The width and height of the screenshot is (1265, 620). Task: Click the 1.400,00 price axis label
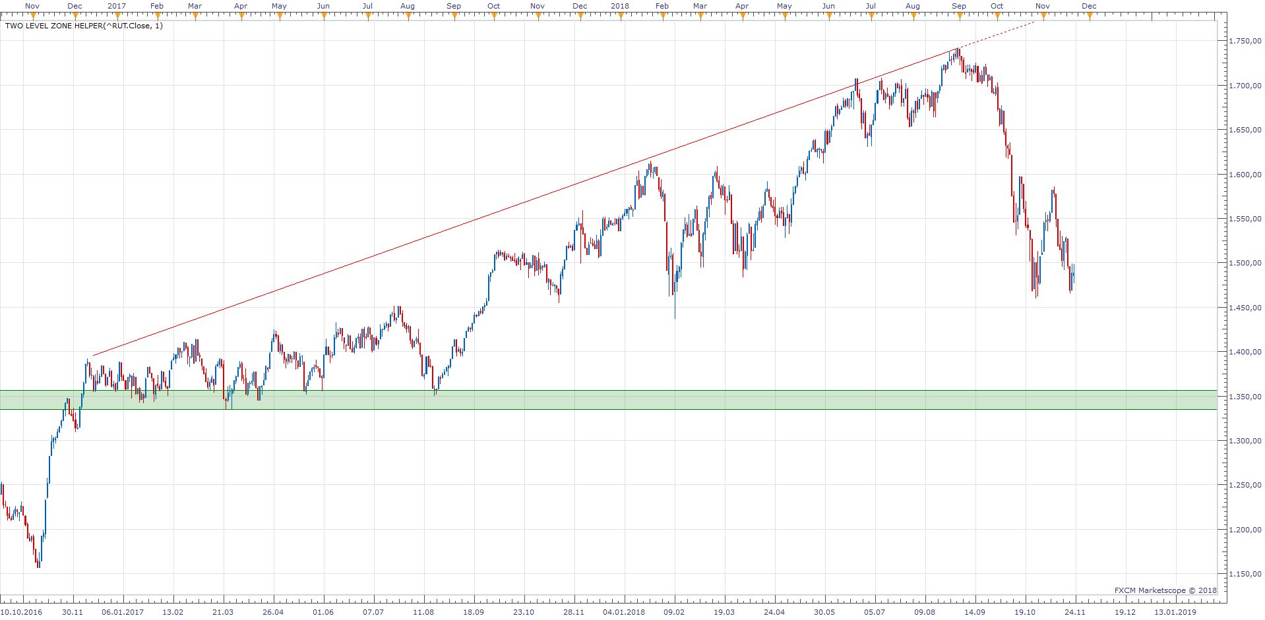coord(1245,352)
